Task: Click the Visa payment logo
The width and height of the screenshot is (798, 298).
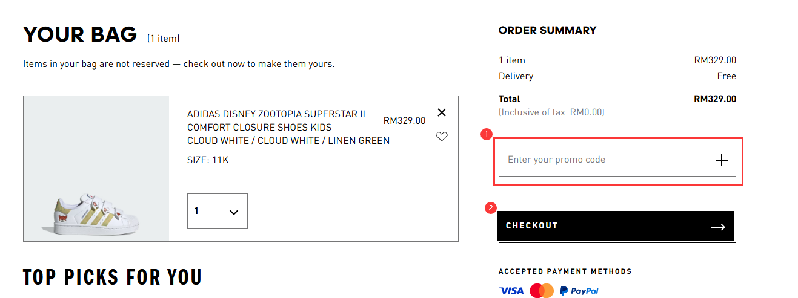Action: 511,291
